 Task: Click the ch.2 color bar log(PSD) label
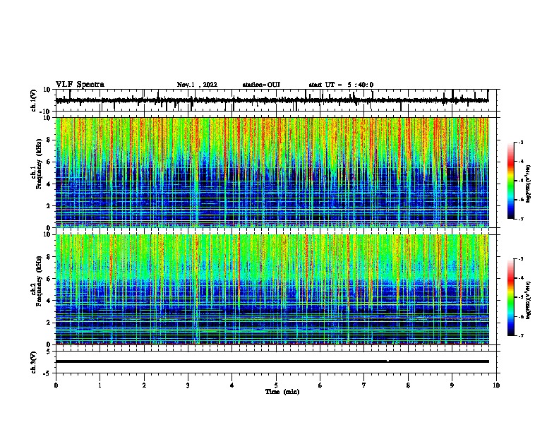(x=528, y=300)
